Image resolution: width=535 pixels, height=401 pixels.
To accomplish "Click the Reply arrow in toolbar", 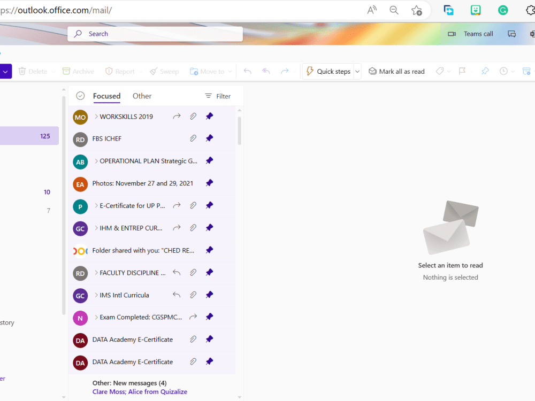I will click(247, 71).
